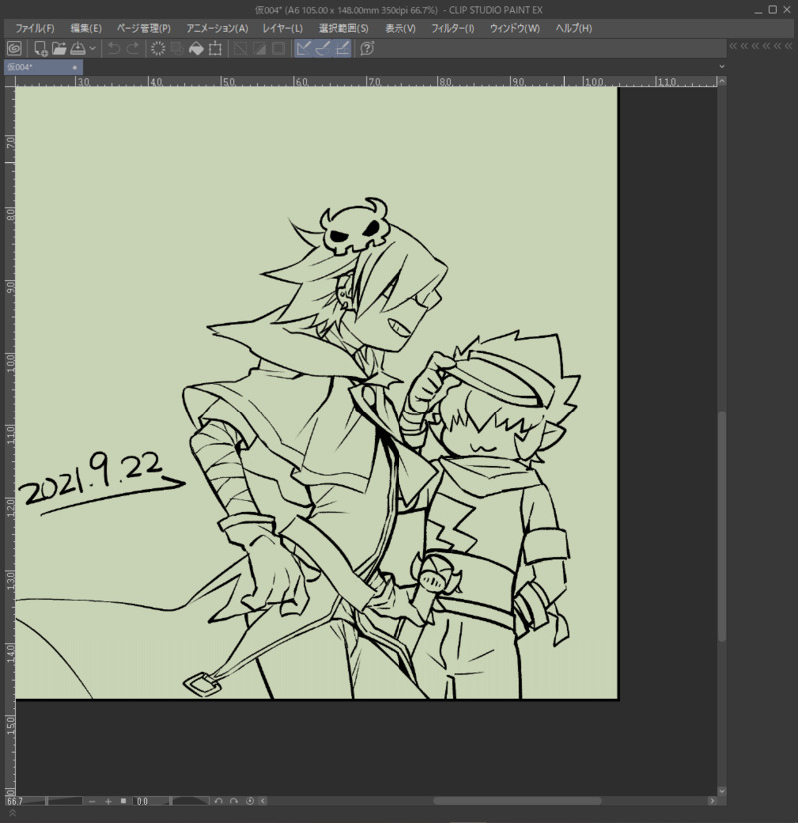Open Clip Studio launcher icon

point(15,49)
